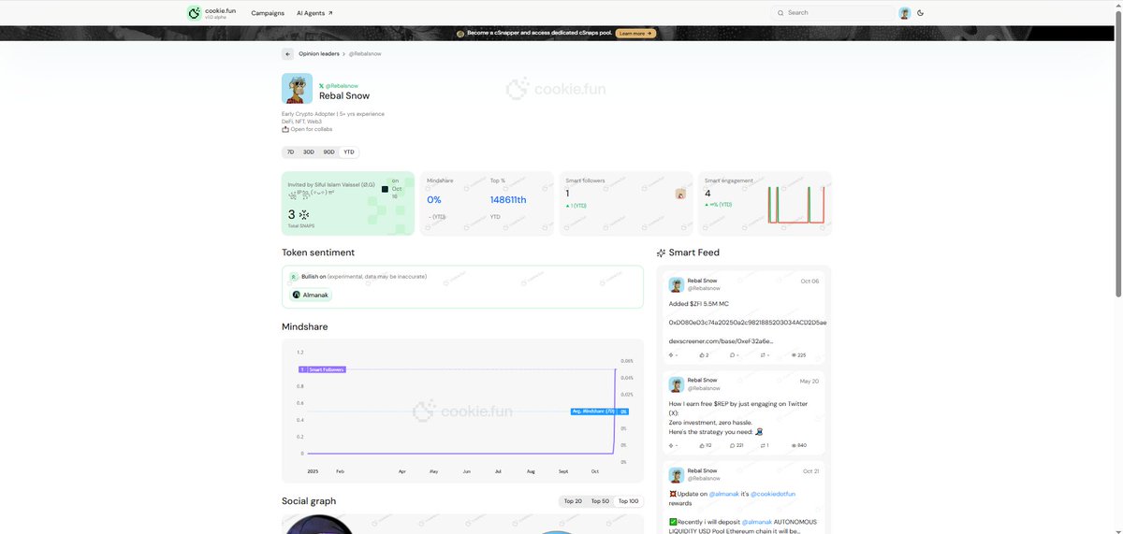Toggle dark mode moon icon
The height and width of the screenshot is (534, 1123).
pos(921,13)
